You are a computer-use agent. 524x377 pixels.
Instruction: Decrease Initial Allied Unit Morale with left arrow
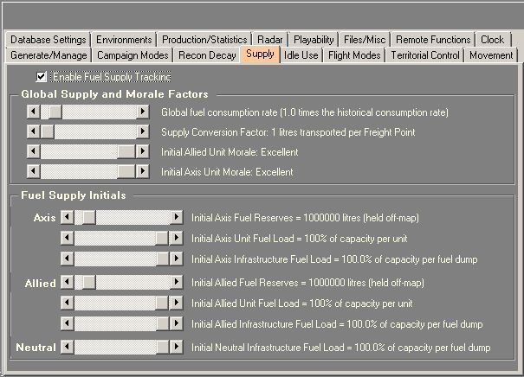tap(34, 151)
